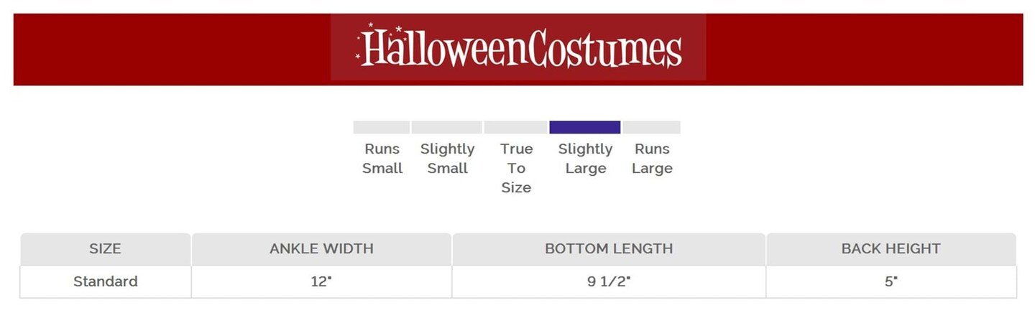Click the Slightly Small fit label
1035x318 pixels.
(x=447, y=159)
